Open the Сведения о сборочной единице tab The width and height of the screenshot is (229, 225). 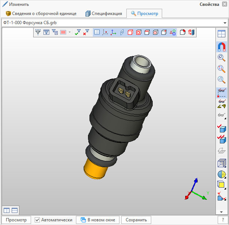tap(41, 14)
